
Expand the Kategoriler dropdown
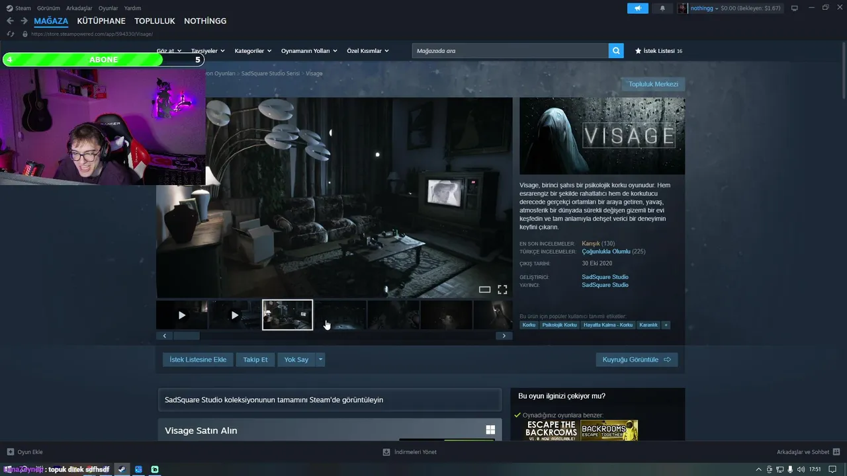253,51
